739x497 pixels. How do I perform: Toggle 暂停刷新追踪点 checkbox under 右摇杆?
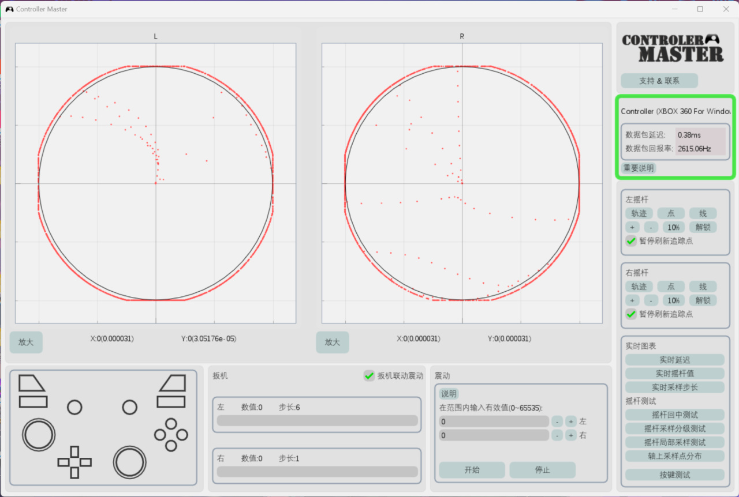coord(631,314)
